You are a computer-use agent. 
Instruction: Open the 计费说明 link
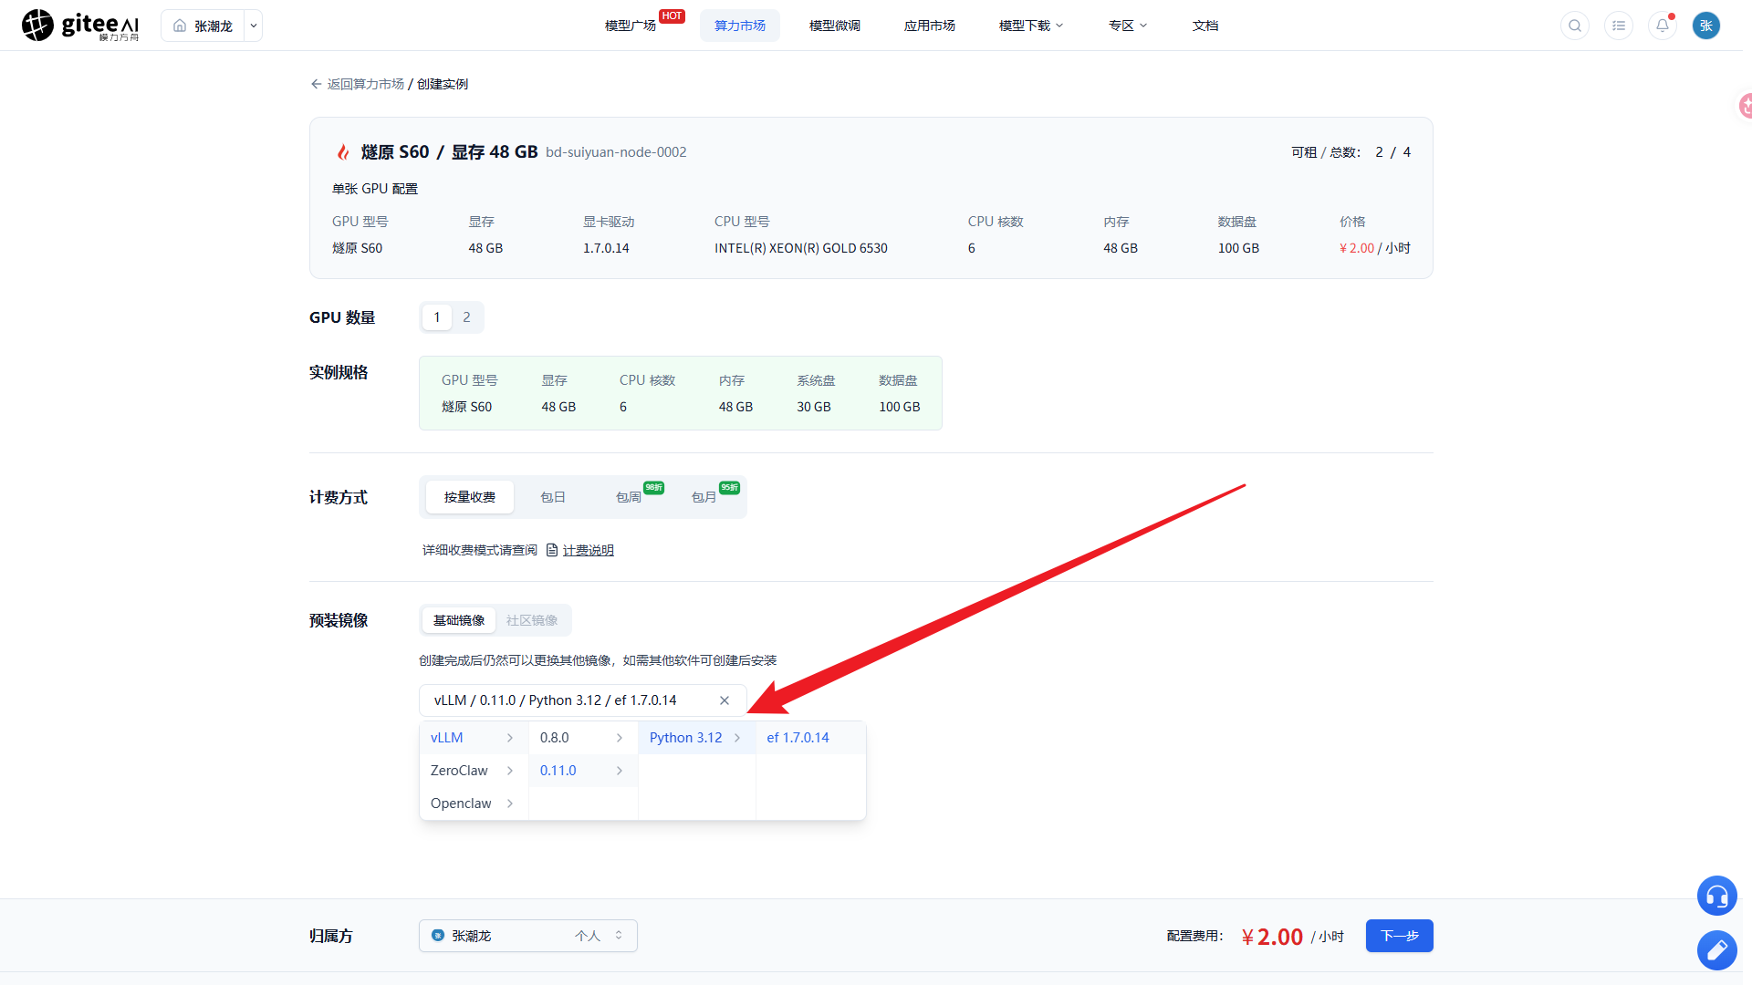tap(588, 550)
